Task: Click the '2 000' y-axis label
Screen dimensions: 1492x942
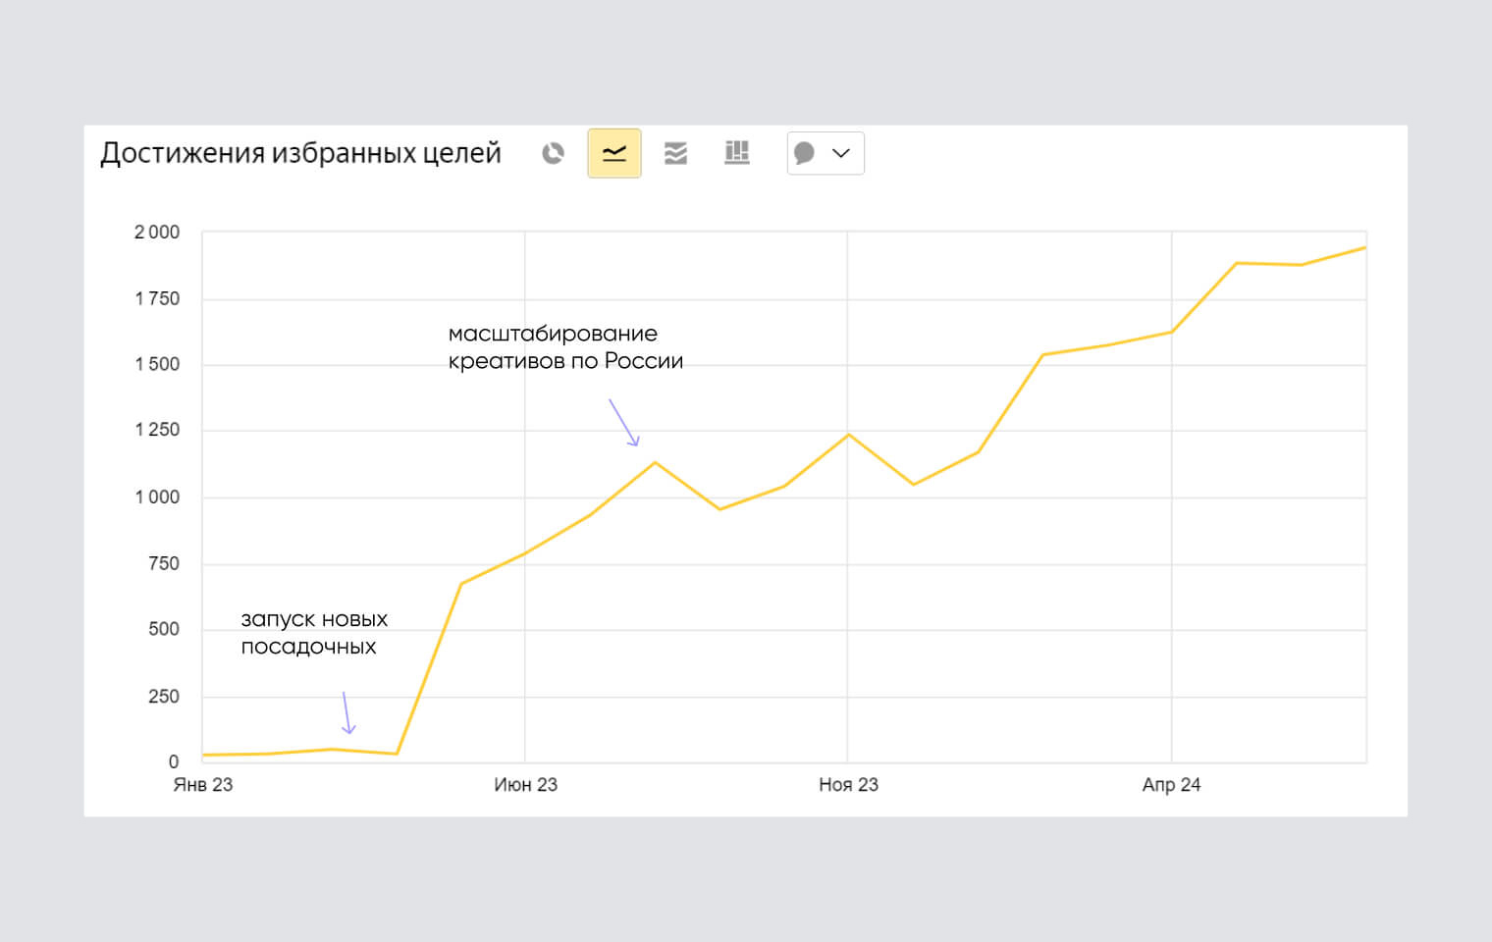Action: point(157,233)
